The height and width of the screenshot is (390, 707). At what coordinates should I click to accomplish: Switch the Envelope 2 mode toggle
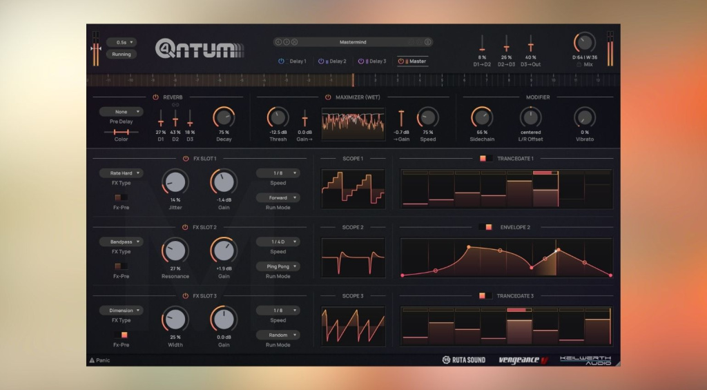[x=485, y=227]
